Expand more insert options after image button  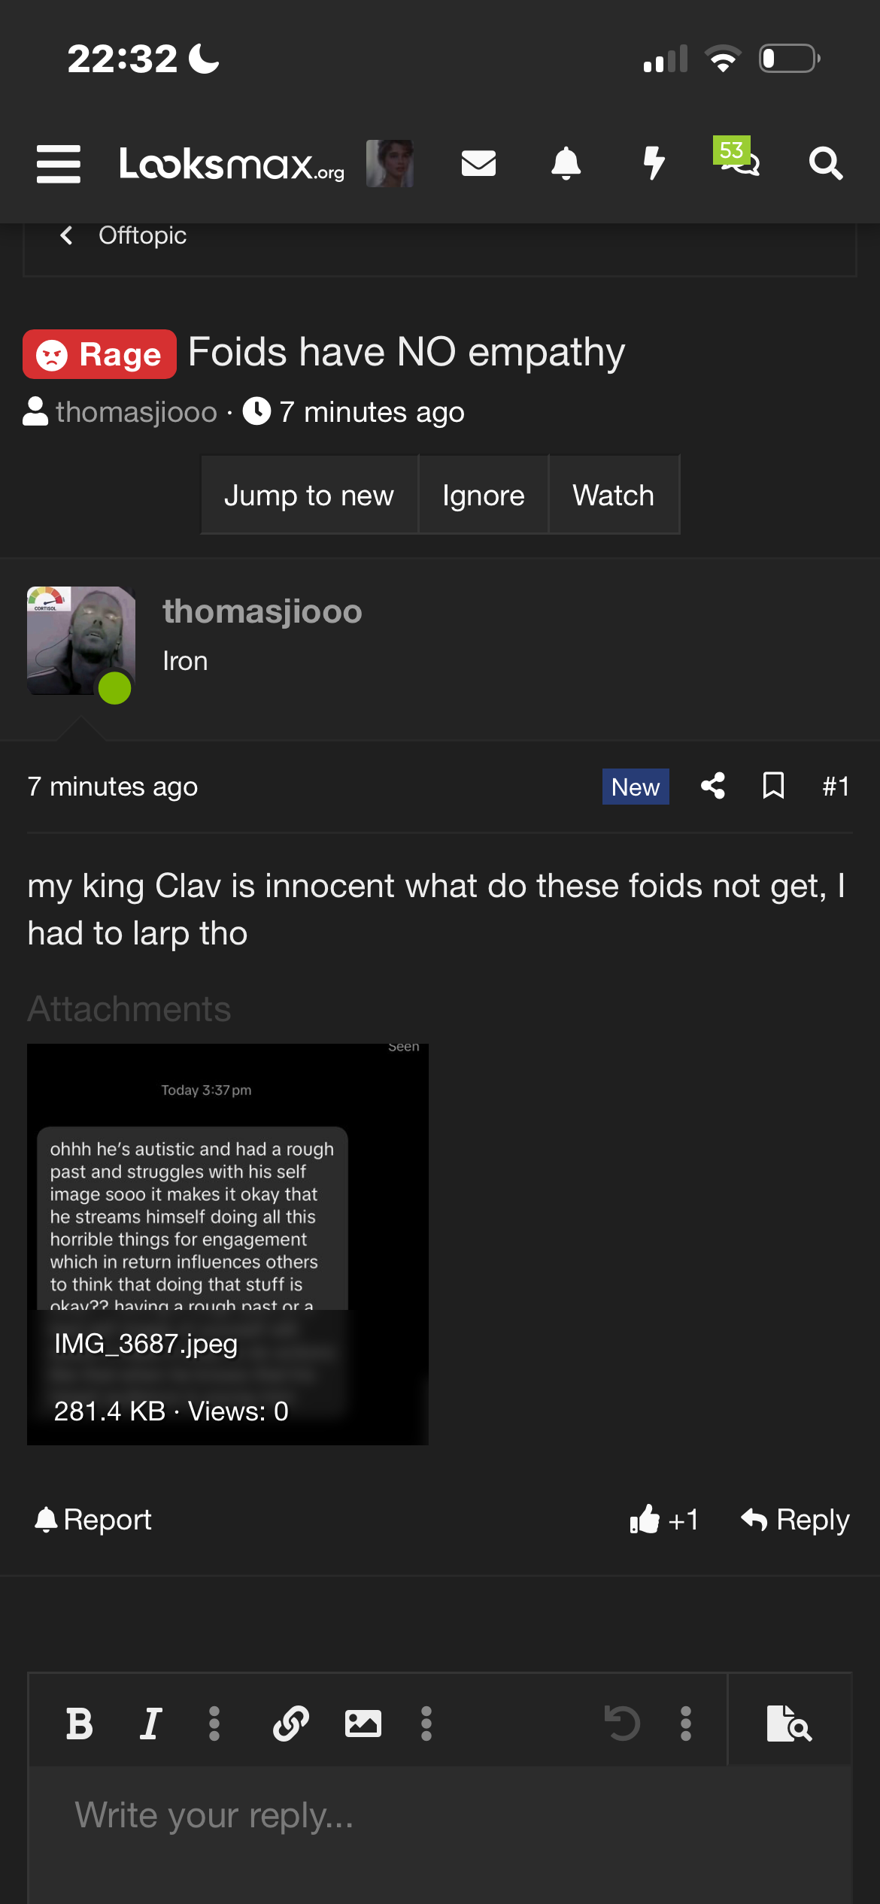click(x=426, y=1724)
